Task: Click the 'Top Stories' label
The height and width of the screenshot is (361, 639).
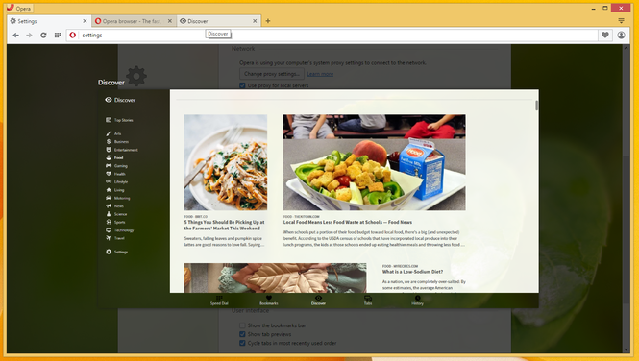Action: click(124, 120)
